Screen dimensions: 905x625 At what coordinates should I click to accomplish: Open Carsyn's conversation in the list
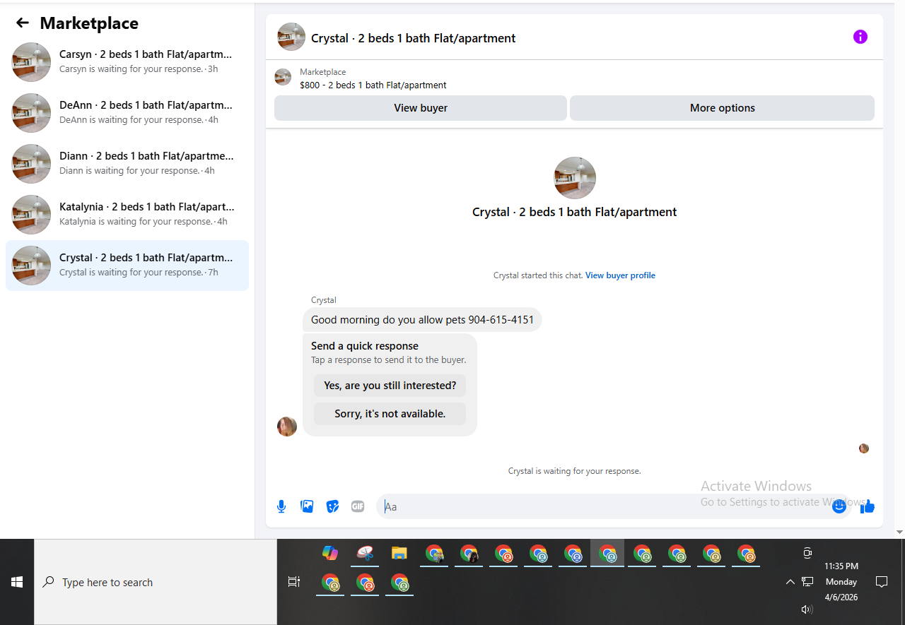tap(127, 62)
